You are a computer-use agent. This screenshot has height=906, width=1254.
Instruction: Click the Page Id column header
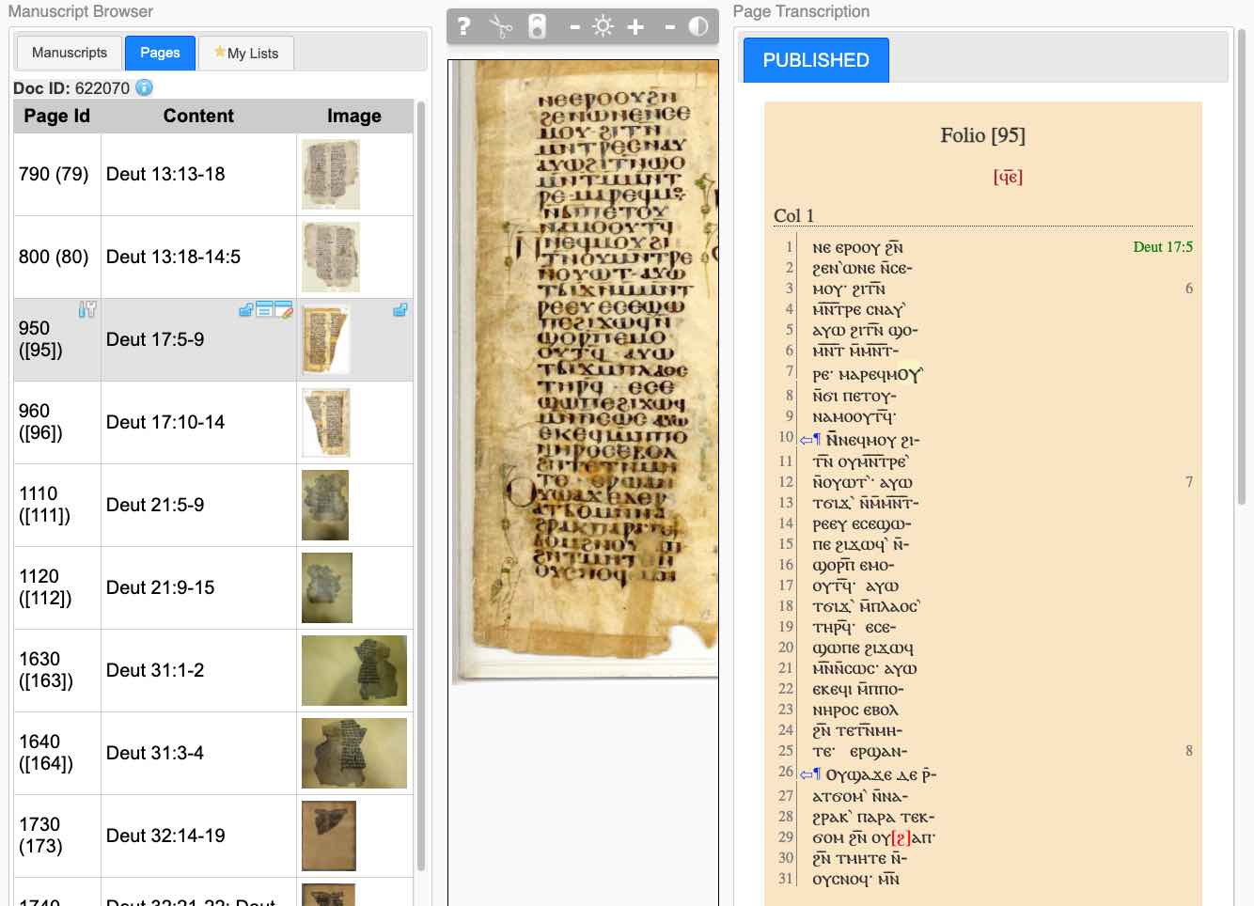point(56,116)
